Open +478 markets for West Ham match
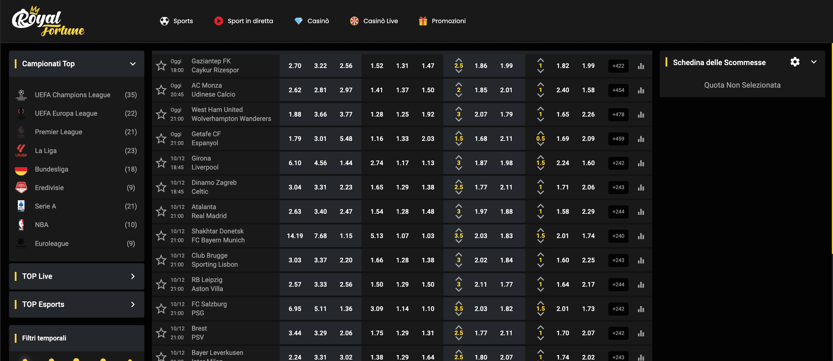Image resolution: width=833 pixels, height=361 pixels. coord(618,115)
